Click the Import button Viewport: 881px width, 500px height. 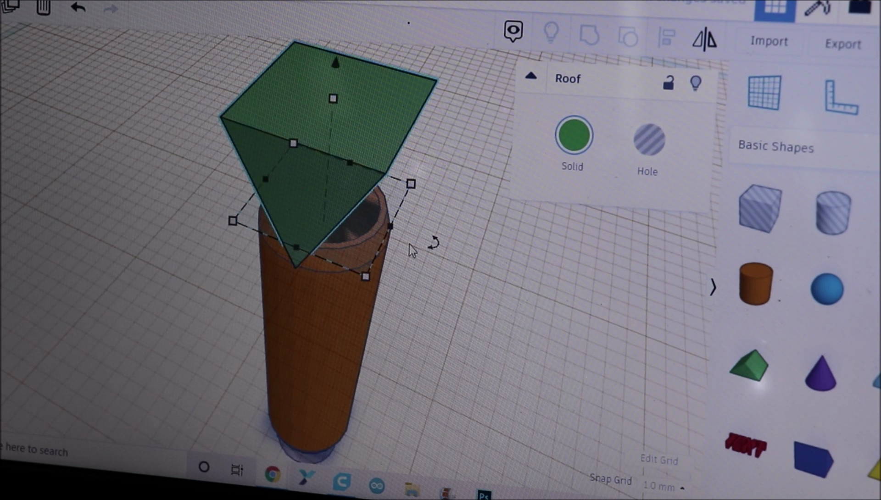tap(769, 41)
